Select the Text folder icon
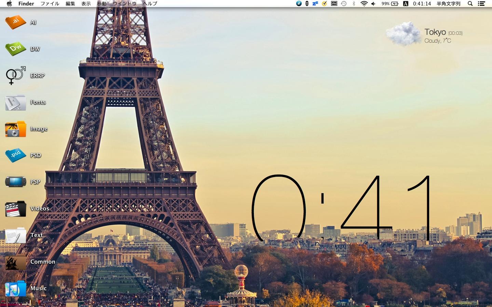The height and width of the screenshot is (307, 492). tap(16, 235)
